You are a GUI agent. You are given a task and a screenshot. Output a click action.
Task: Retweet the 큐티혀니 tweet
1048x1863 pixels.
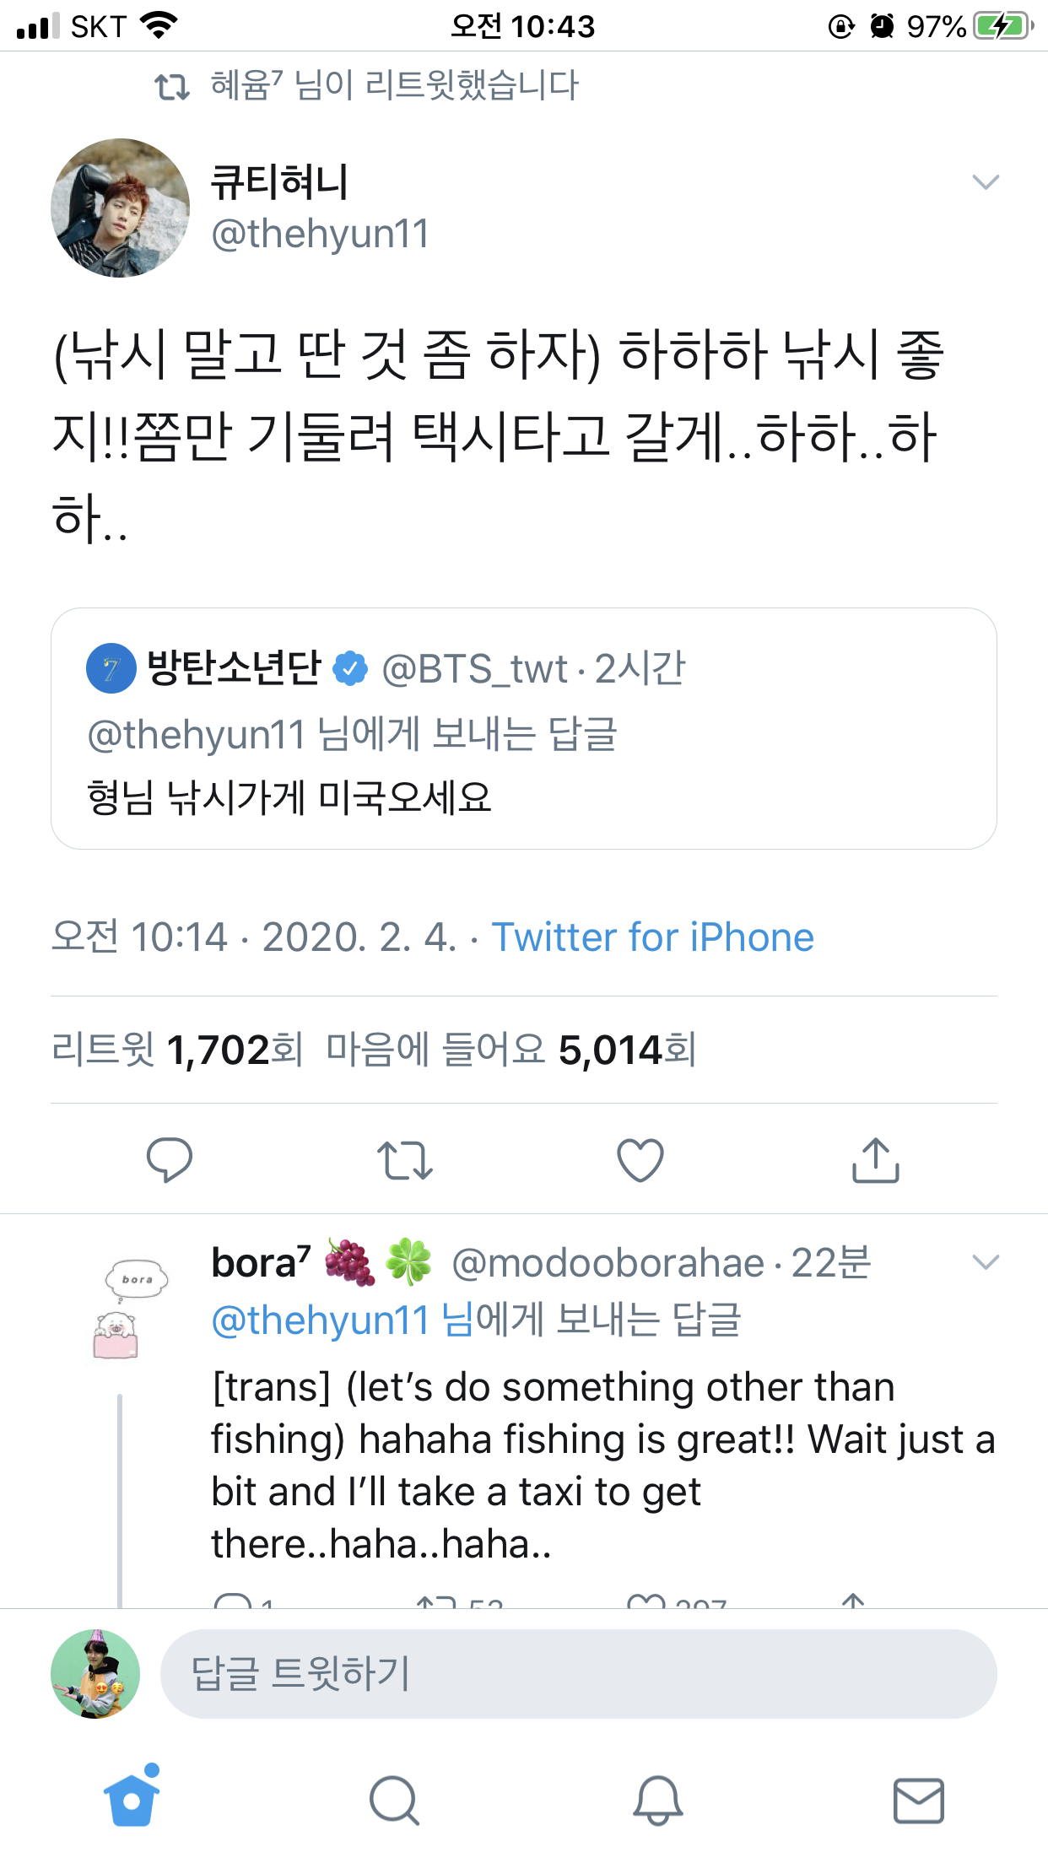[x=405, y=1159]
